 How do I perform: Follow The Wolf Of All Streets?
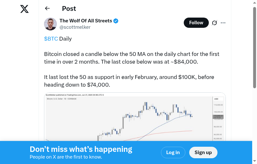(196, 23)
